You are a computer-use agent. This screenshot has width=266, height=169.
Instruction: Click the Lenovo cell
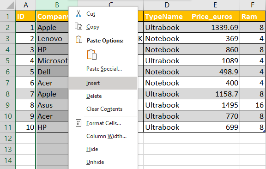tap(53, 38)
